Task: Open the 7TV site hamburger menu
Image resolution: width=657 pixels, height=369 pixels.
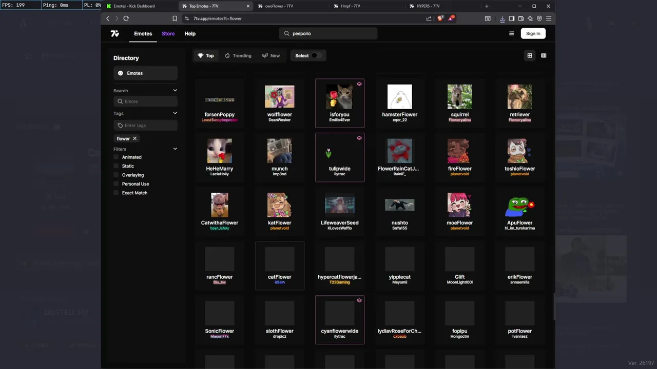Action: [x=511, y=33]
